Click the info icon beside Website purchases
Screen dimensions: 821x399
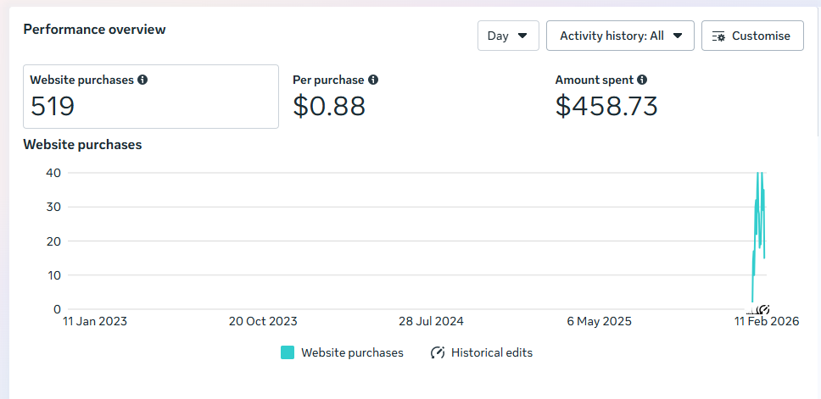coord(142,80)
